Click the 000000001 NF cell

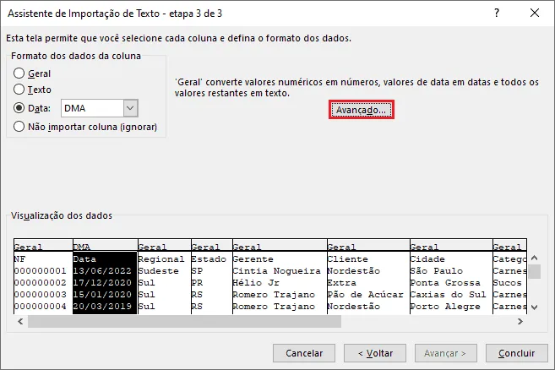coord(41,271)
